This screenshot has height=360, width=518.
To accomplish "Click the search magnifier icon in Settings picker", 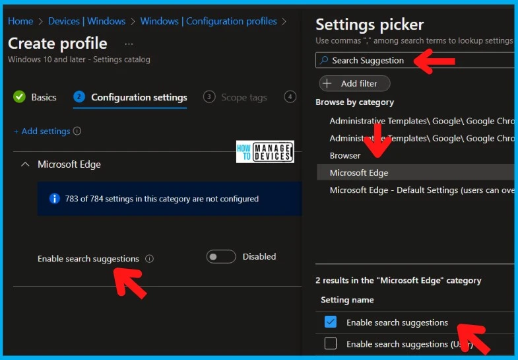I will pyautogui.click(x=323, y=60).
